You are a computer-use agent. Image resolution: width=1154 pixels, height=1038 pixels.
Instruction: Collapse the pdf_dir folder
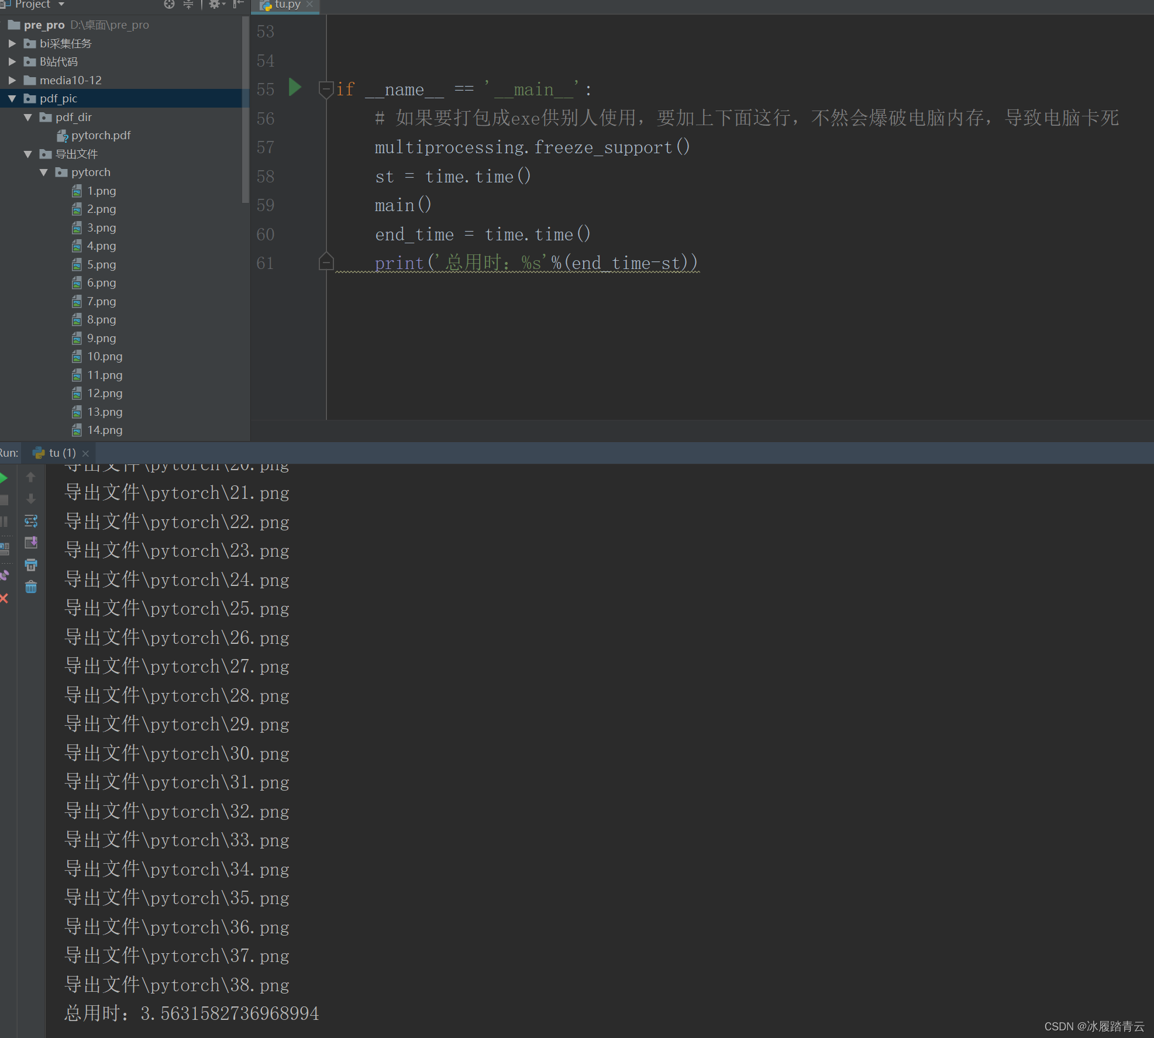[x=27, y=117]
